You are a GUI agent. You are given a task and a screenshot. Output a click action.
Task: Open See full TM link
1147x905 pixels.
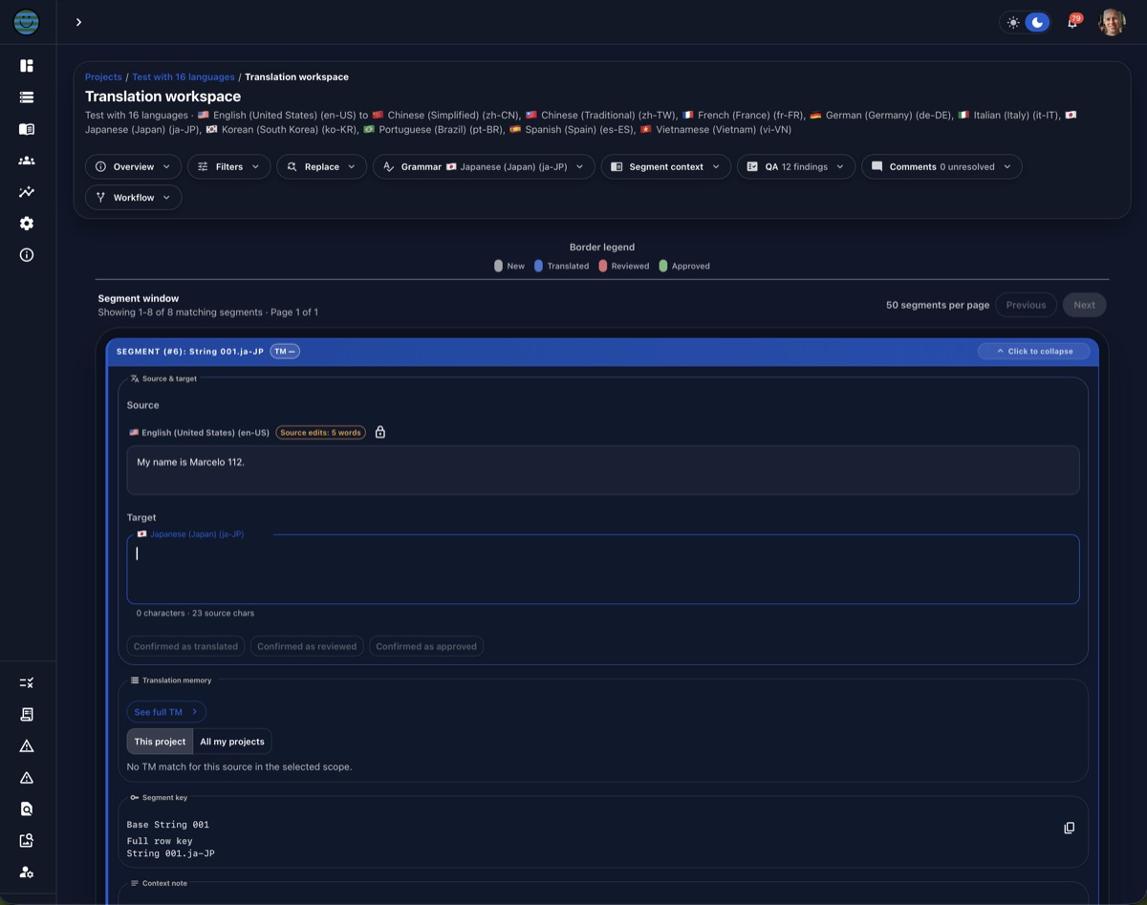(166, 712)
